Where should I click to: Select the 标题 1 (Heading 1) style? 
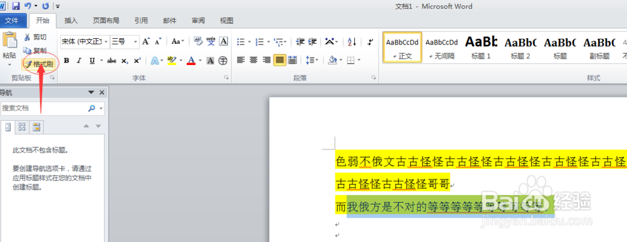[x=481, y=47]
